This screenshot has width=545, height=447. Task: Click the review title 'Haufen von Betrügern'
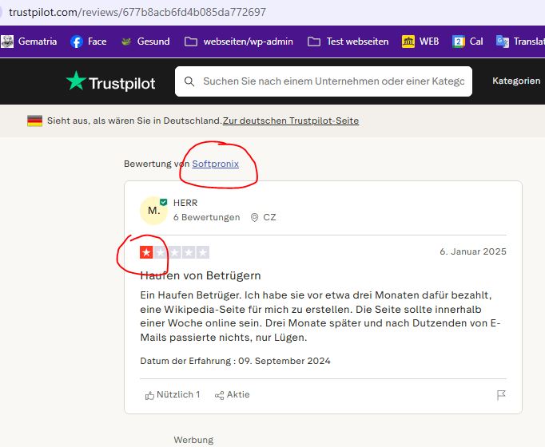click(x=201, y=275)
